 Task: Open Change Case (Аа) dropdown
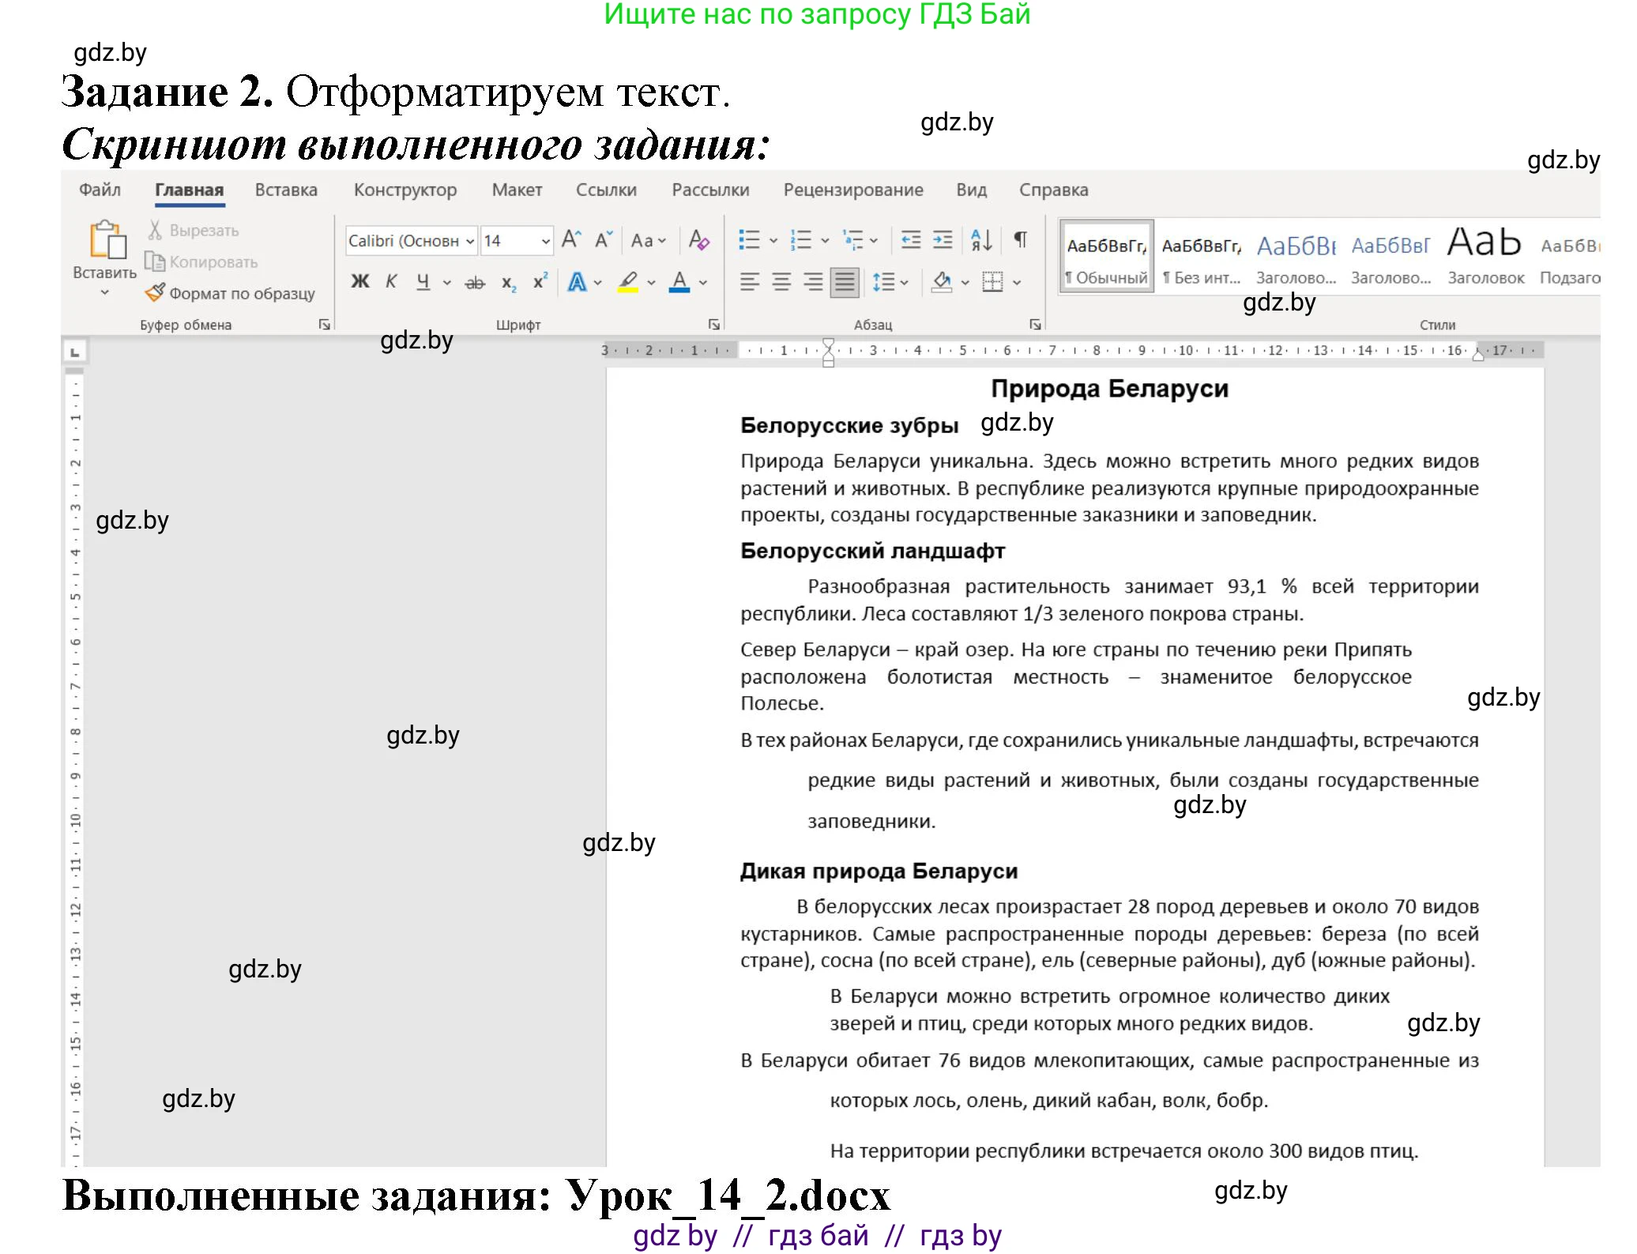click(649, 240)
